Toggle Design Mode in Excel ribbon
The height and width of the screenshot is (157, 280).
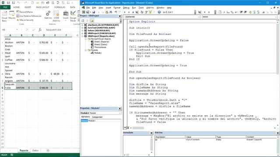pos(73,16)
